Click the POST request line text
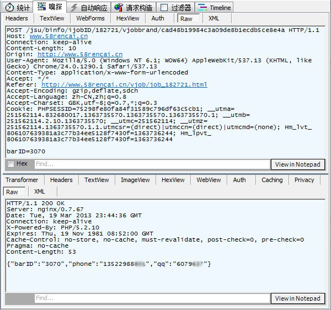The image size is (331, 310). (x=163, y=30)
